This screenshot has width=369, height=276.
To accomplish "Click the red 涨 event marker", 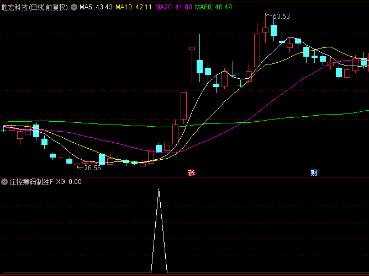I will [191, 173].
